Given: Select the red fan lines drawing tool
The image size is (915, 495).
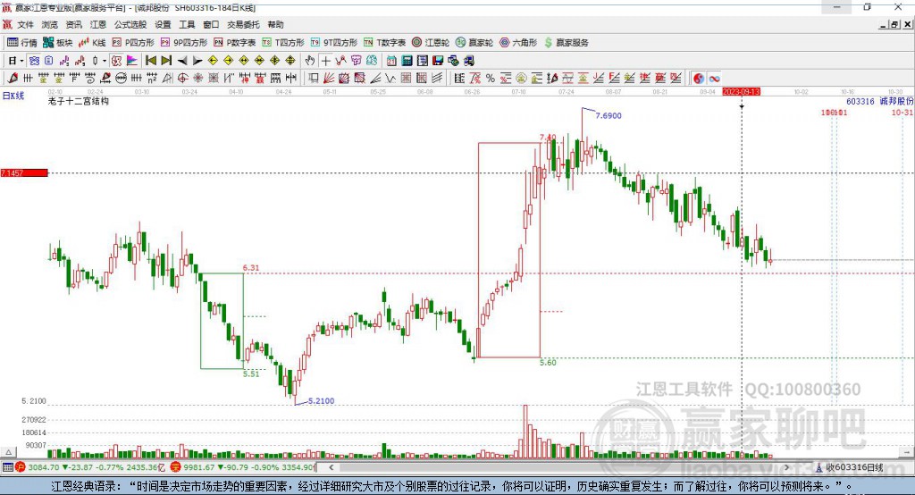Looking at the screenshot, I should [x=329, y=79].
